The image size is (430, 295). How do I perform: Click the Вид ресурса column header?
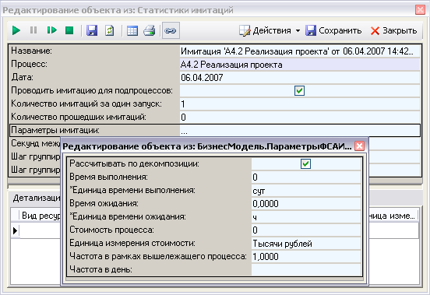coord(40,216)
